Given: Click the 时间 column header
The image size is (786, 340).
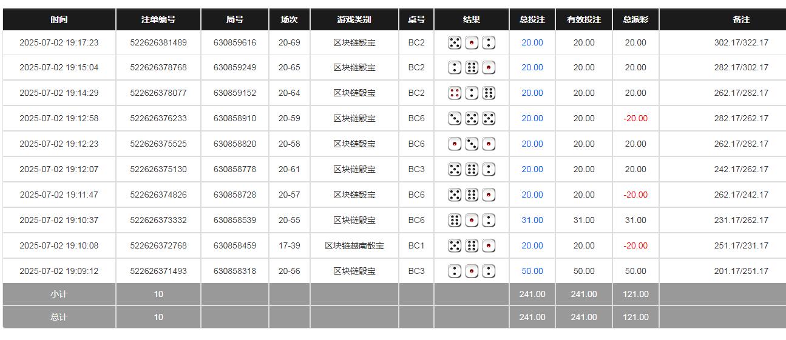Looking at the screenshot, I should click(59, 19).
